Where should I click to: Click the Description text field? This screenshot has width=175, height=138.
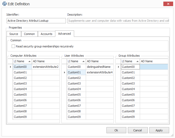coord(118,21)
